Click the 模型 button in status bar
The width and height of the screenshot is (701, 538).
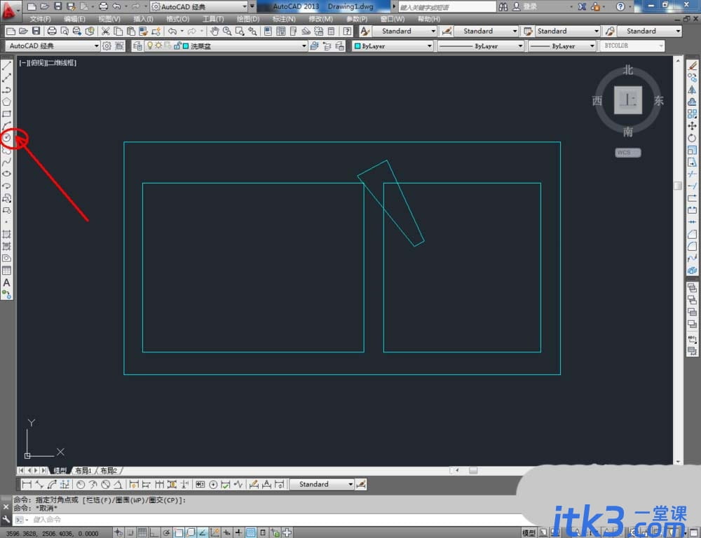[x=529, y=532]
